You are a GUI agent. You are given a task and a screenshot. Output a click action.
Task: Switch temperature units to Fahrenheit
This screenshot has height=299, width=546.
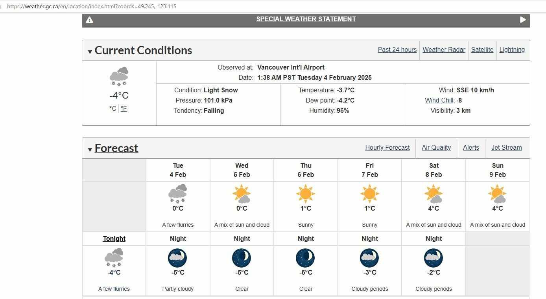[x=124, y=108]
